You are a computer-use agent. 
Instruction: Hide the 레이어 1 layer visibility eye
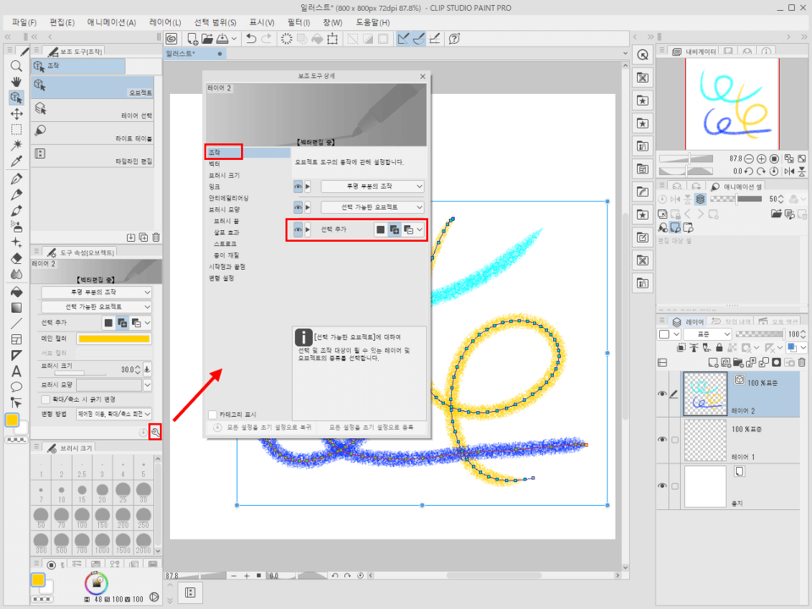[x=662, y=439]
